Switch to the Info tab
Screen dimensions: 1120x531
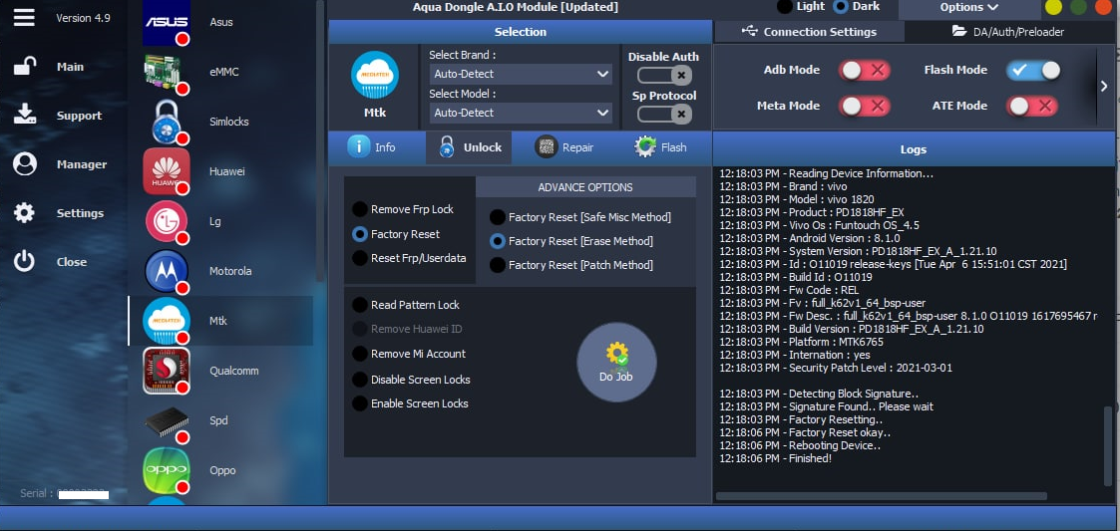tap(371, 147)
